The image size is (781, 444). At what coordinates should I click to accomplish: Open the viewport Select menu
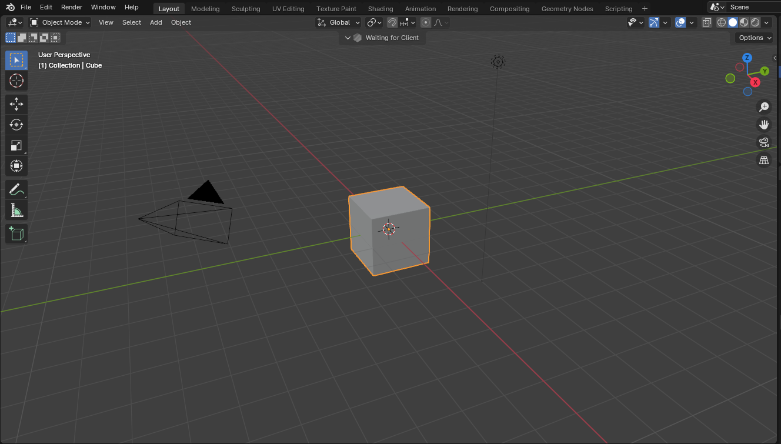(132, 22)
